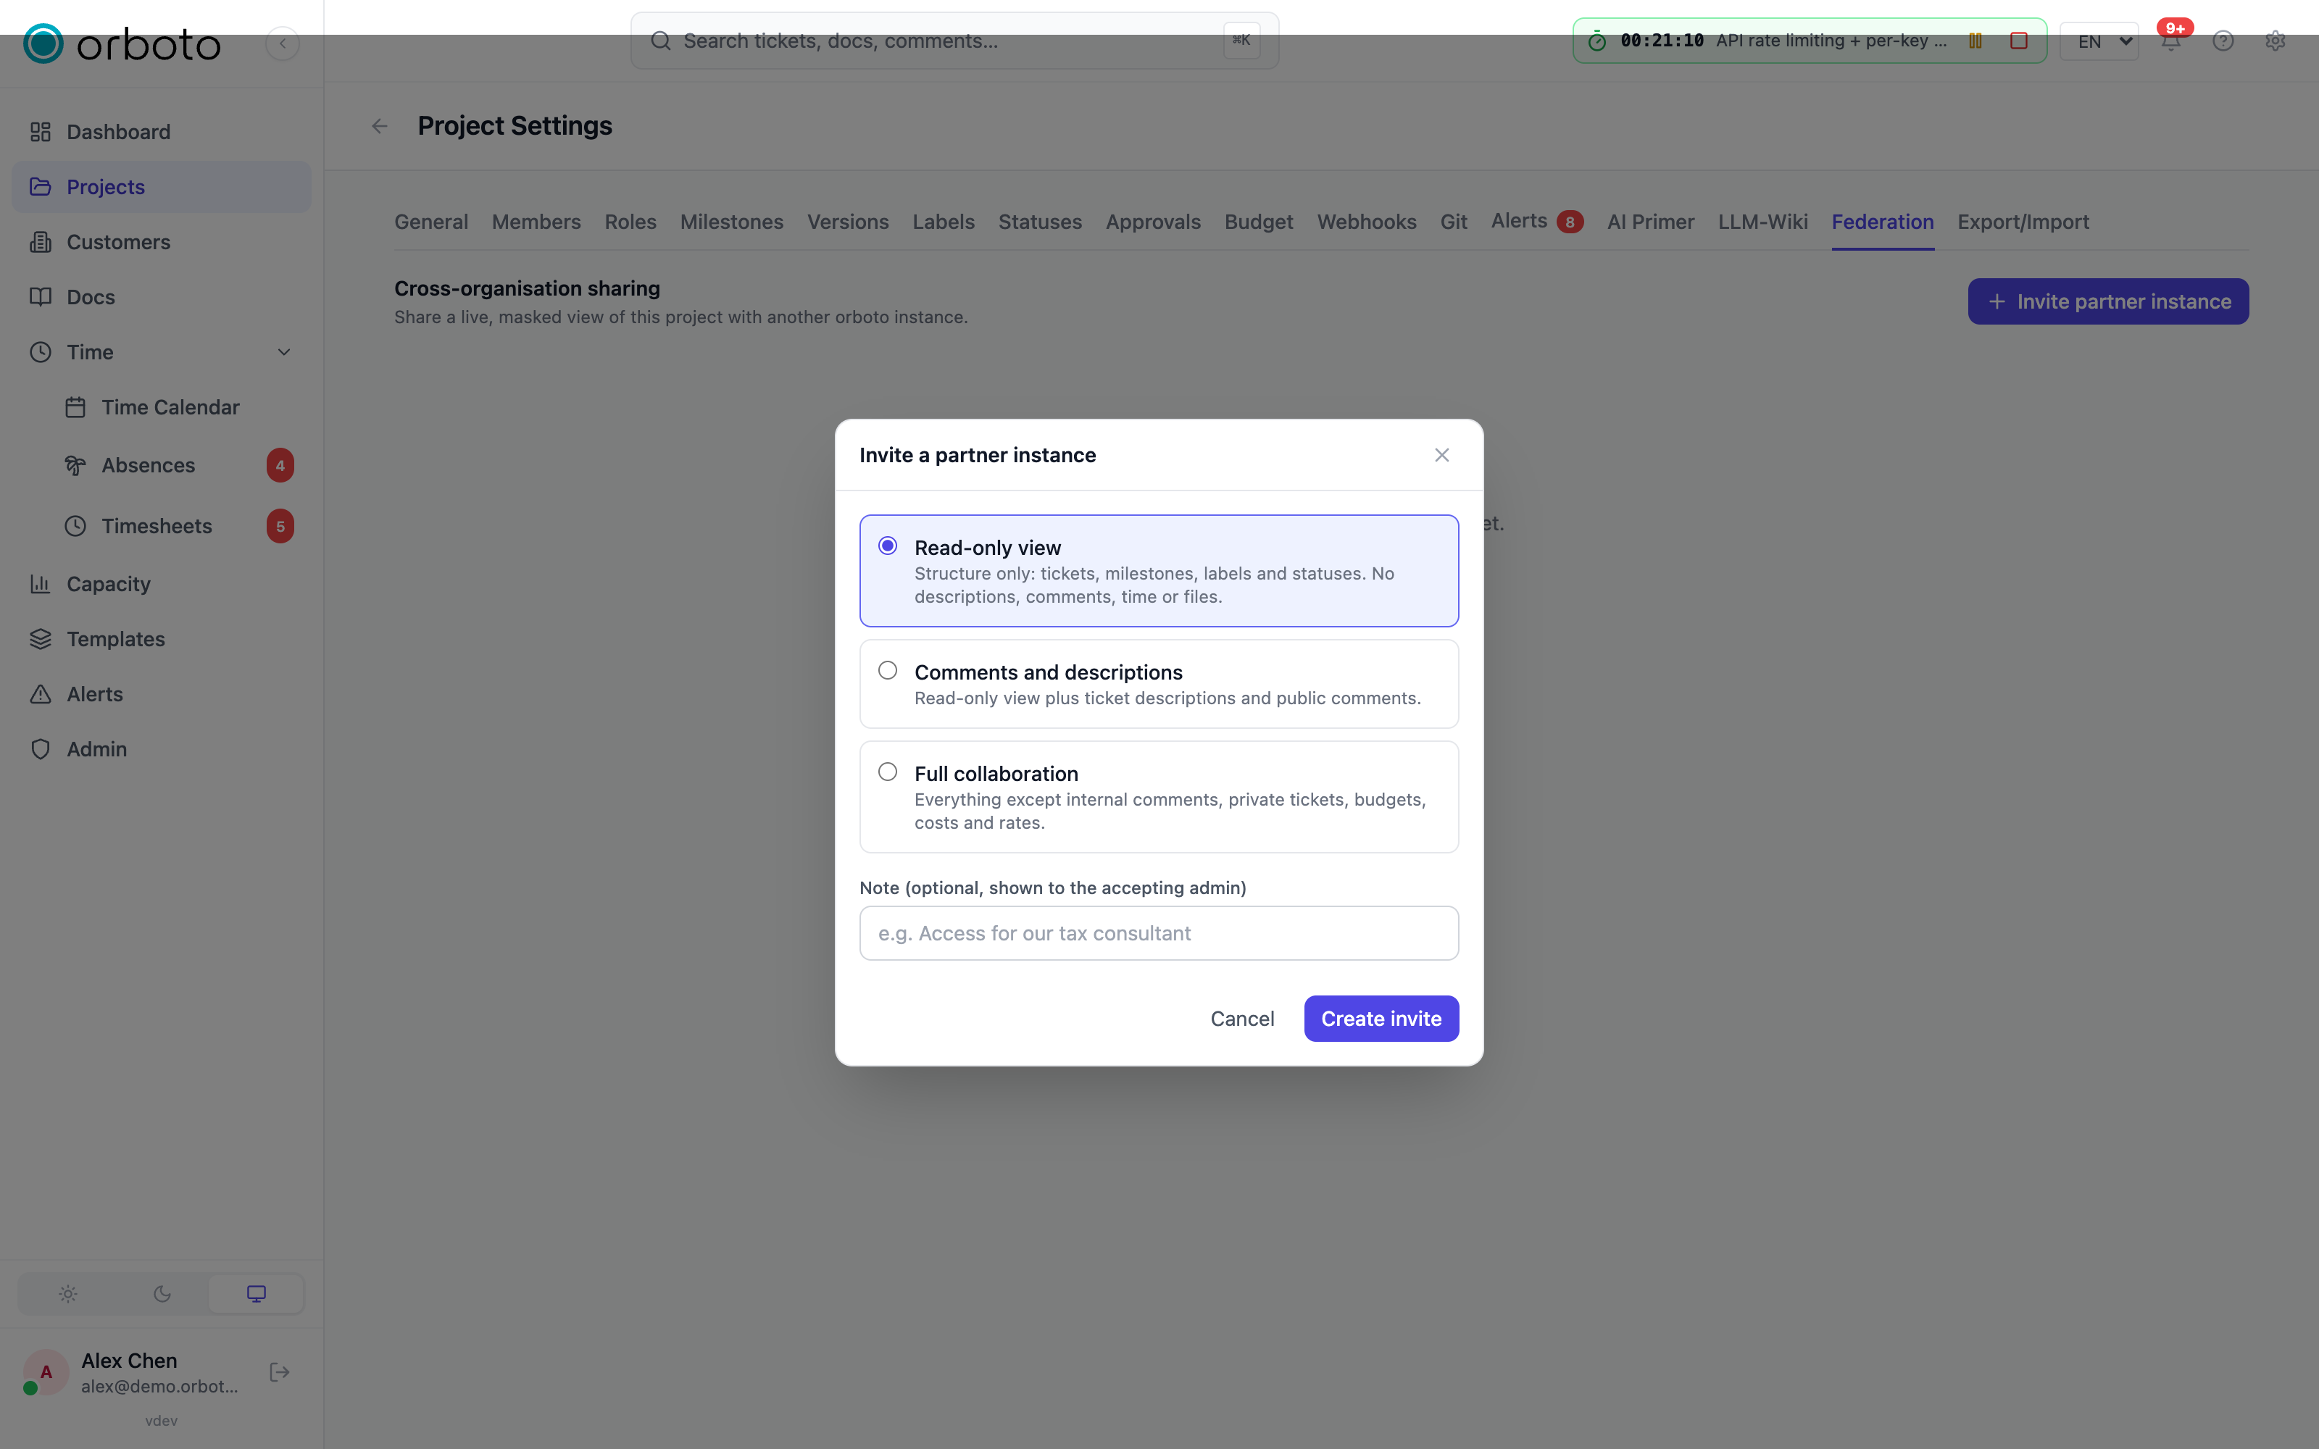The width and height of the screenshot is (2319, 1449).
Task: Select the Read-only view radio option
Action: (x=887, y=546)
